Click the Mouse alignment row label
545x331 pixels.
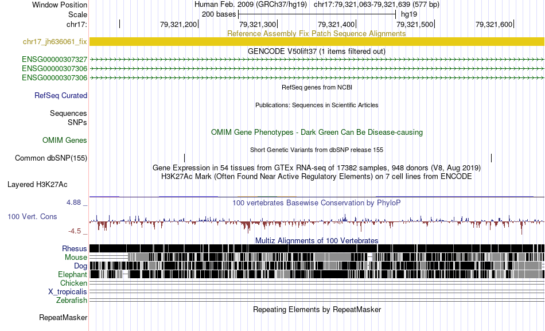click(76, 258)
